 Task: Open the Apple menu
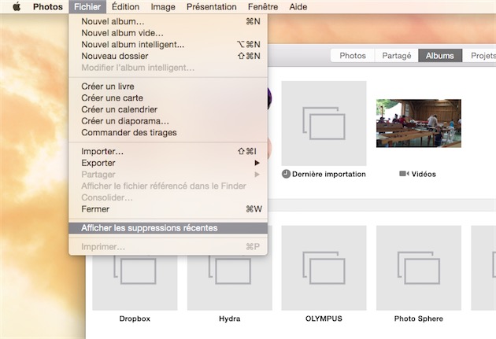point(17,6)
